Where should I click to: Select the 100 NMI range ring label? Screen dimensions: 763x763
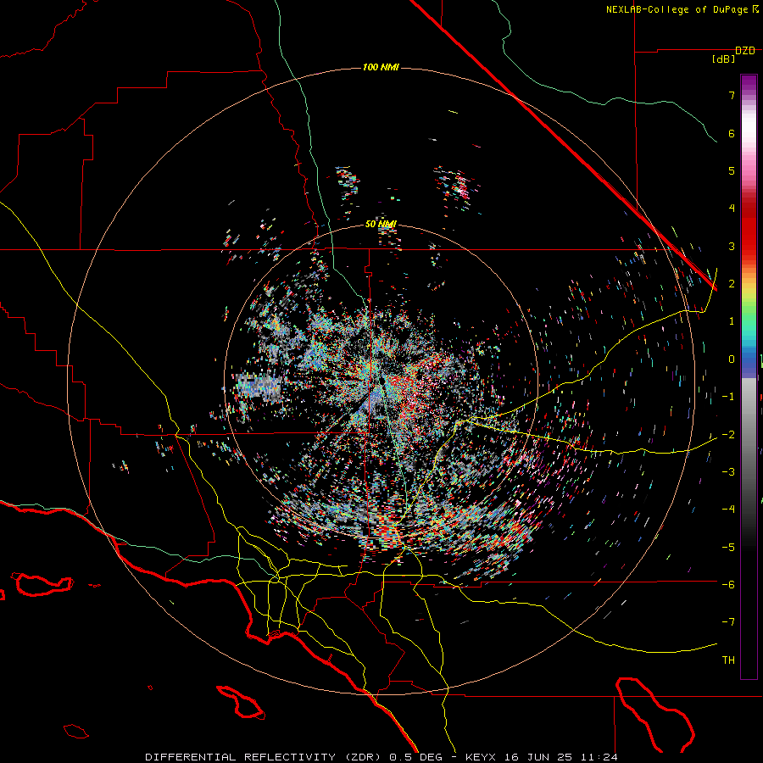tap(381, 67)
